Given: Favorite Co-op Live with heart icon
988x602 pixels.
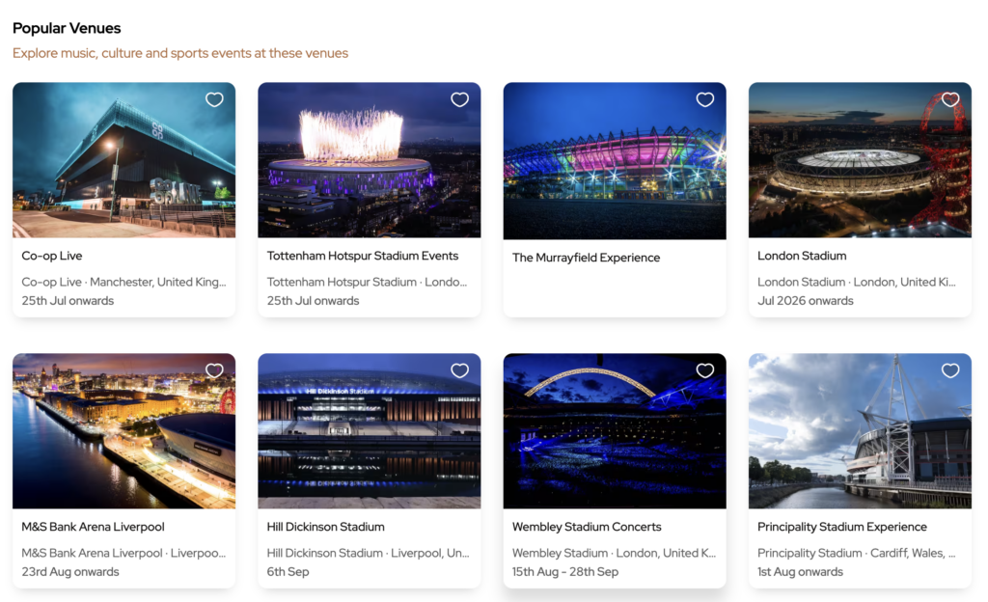Looking at the screenshot, I should [x=214, y=99].
